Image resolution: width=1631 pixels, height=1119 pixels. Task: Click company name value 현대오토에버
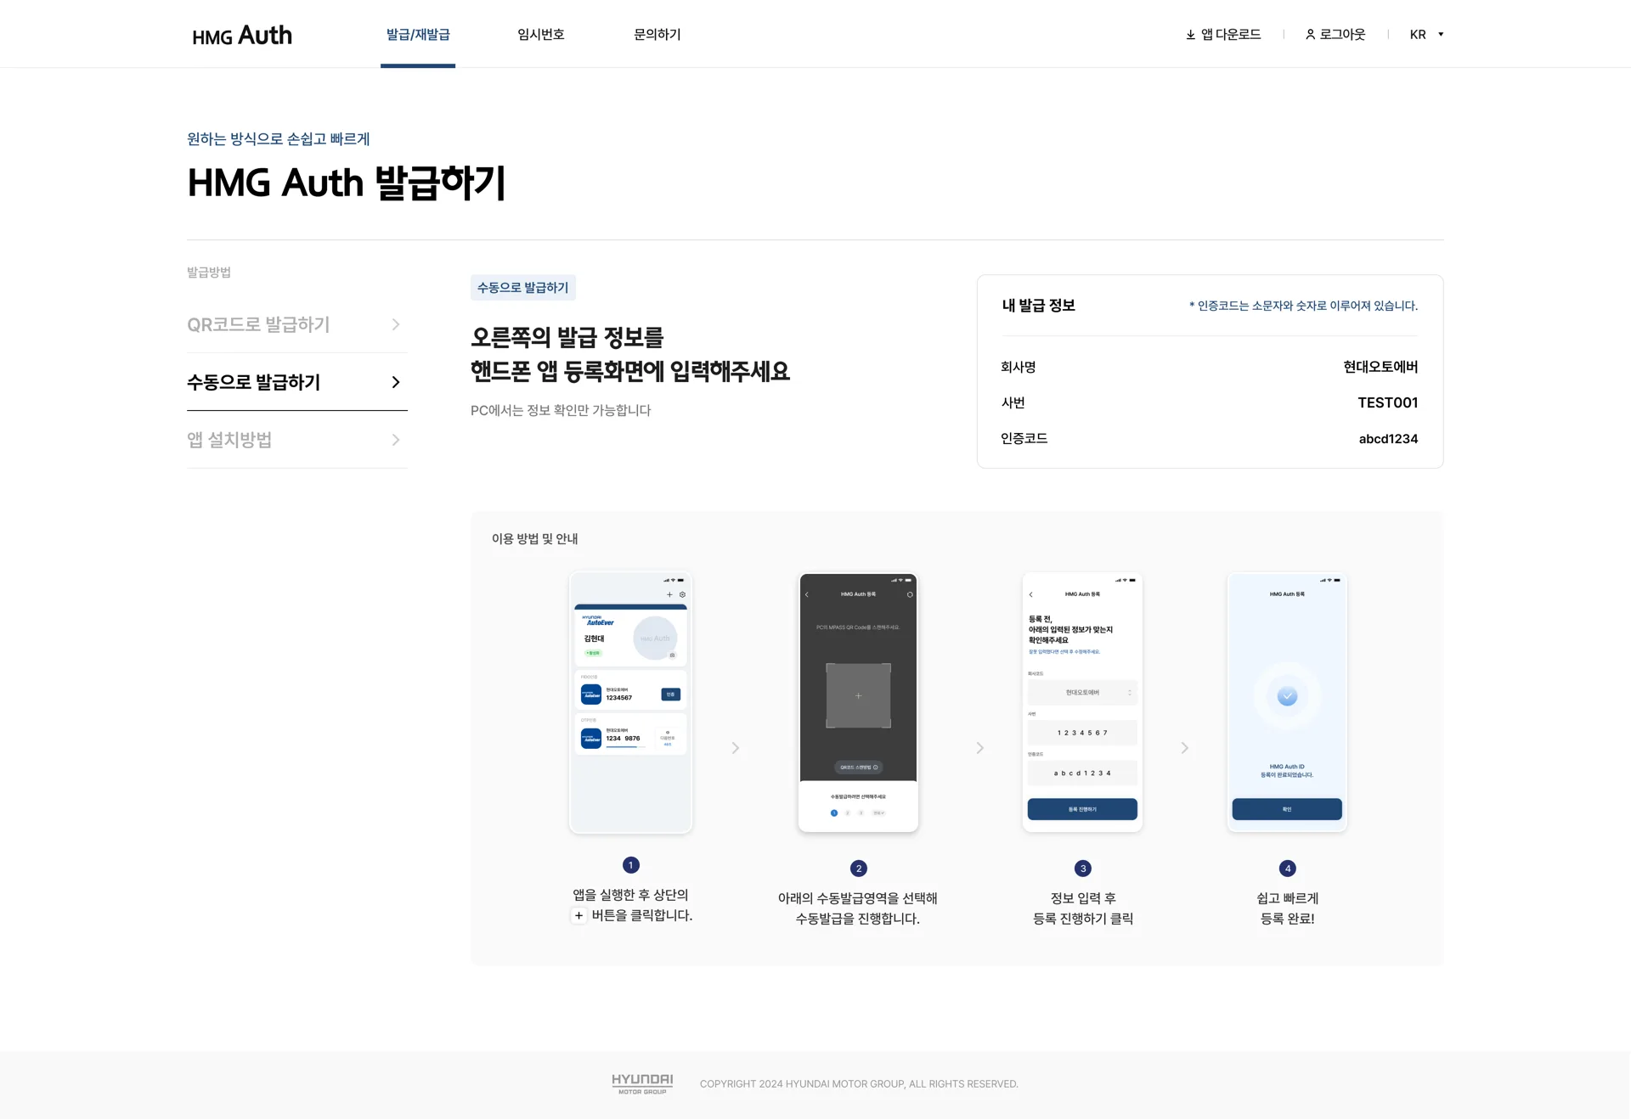tap(1380, 367)
